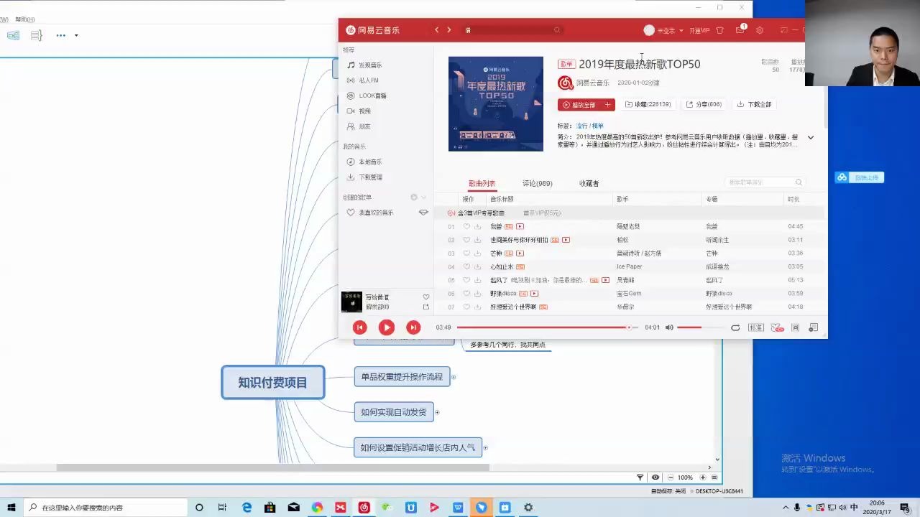Click 收藏(226139) button

coord(648,105)
